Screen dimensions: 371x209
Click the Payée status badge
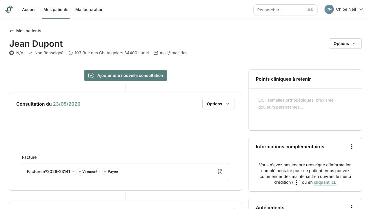point(111,172)
